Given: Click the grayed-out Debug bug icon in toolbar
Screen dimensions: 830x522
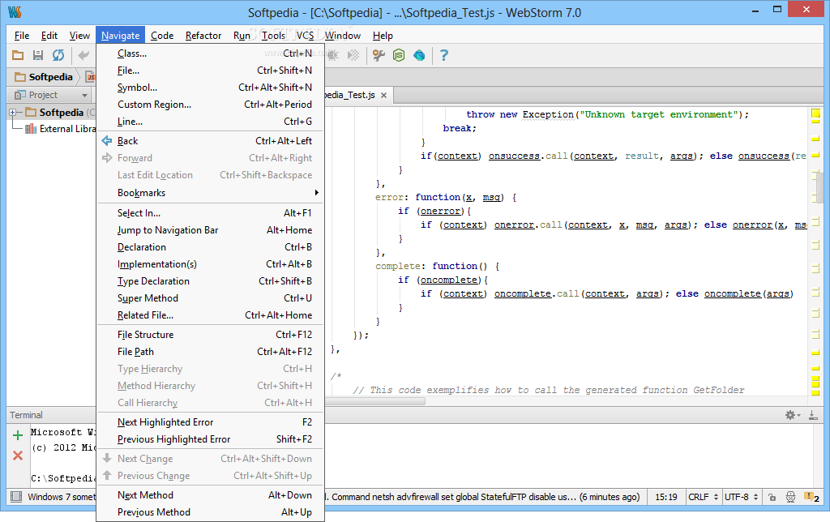Looking at the screenshot, I should coord(333,55).
